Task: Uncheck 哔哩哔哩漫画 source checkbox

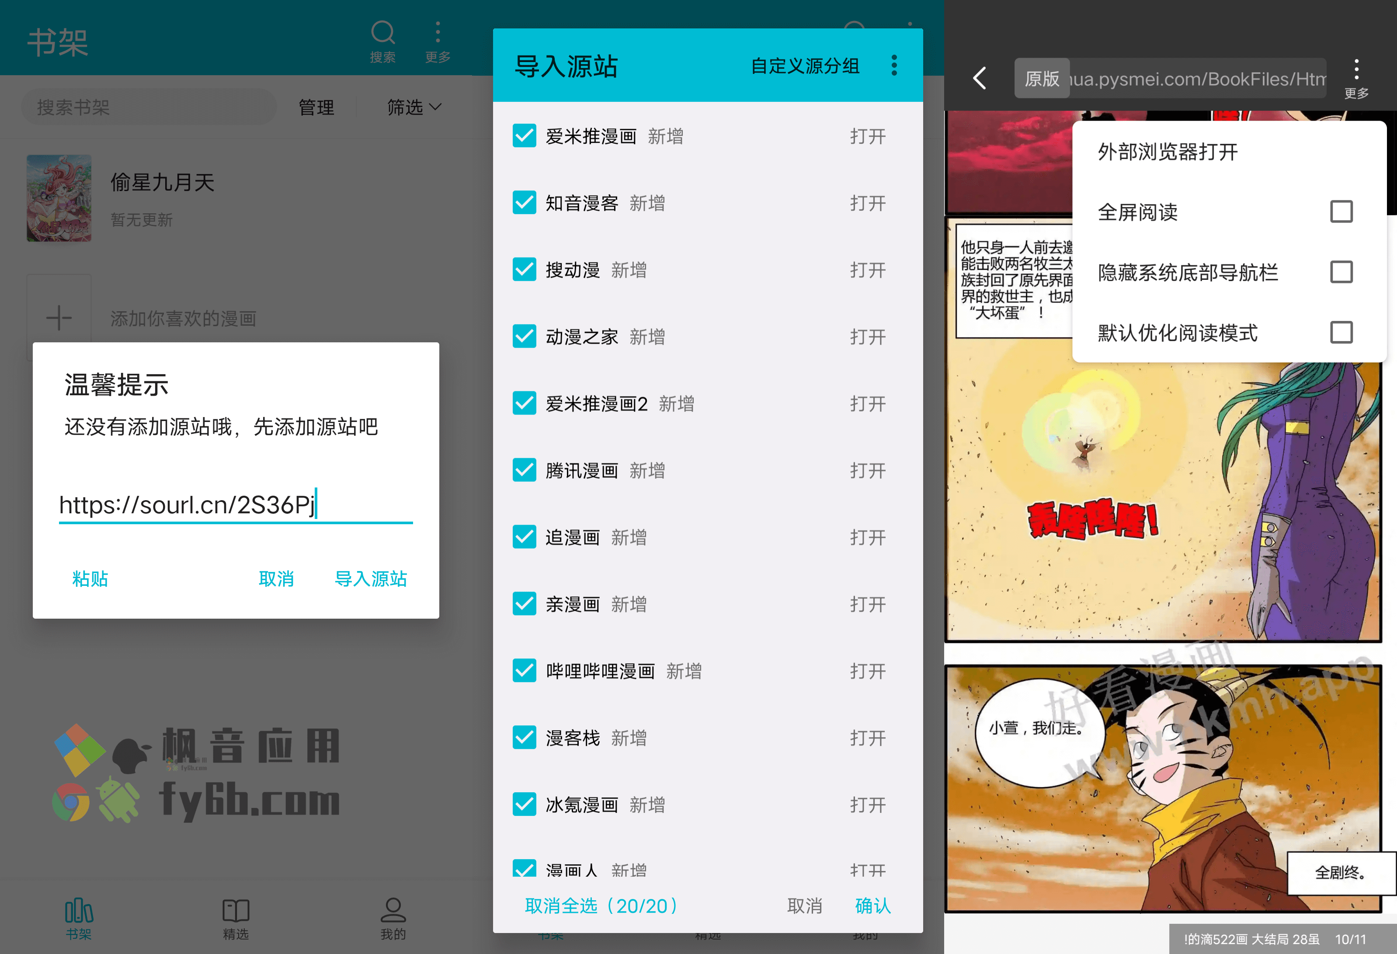Action: point(524,671)
